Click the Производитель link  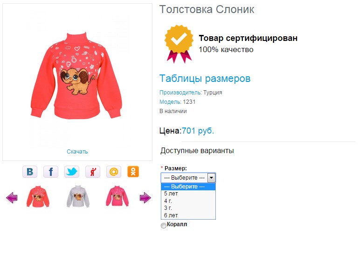pyautogui.click(x=180, y=93)
